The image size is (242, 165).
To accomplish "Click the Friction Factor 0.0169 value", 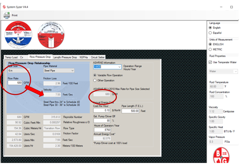I will click(x=52, y=134).
